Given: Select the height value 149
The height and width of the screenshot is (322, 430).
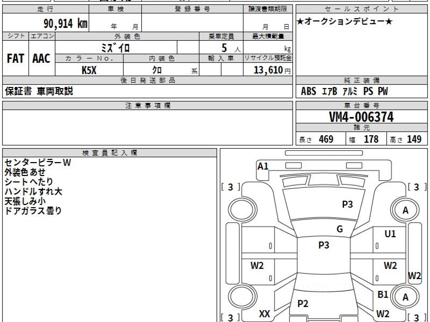Looking at the screenshot, I should click(414, 139).
